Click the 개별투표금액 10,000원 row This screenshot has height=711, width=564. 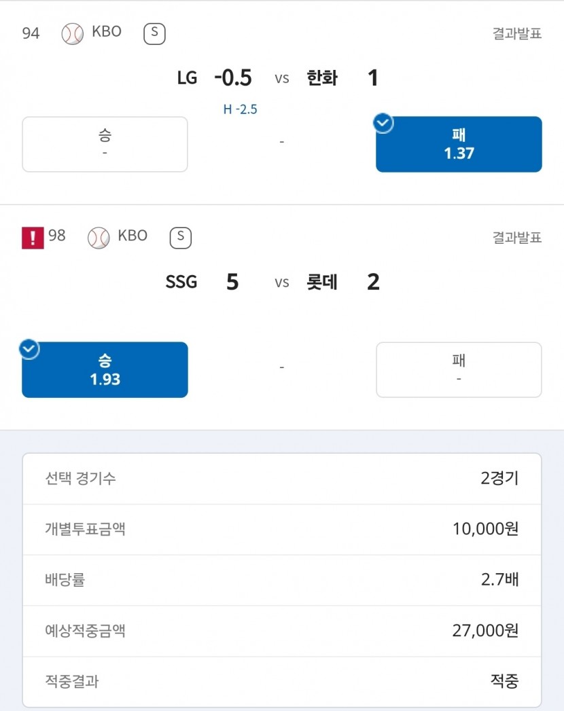point(282,529)
